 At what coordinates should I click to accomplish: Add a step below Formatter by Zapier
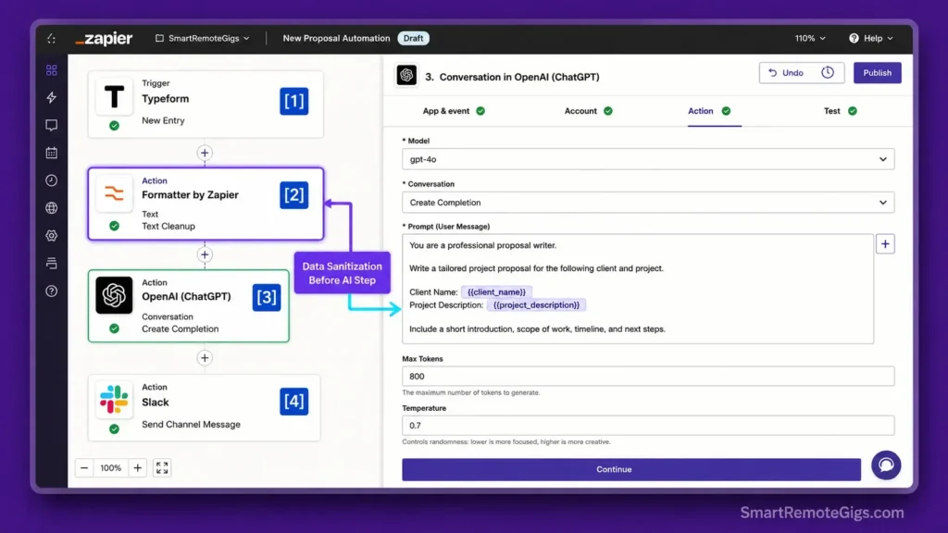click(x=205, y=254)
